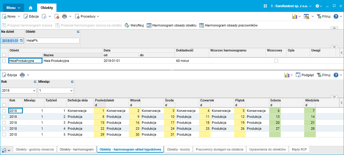Open the Rok dropdown showing 2018

point(18,90)
